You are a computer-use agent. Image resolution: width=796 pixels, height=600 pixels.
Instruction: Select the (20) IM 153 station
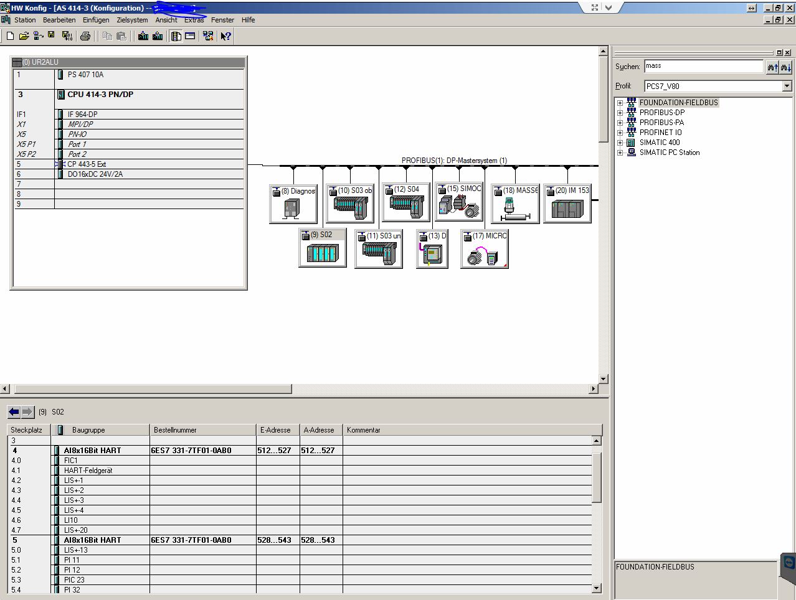click(567, 204)
